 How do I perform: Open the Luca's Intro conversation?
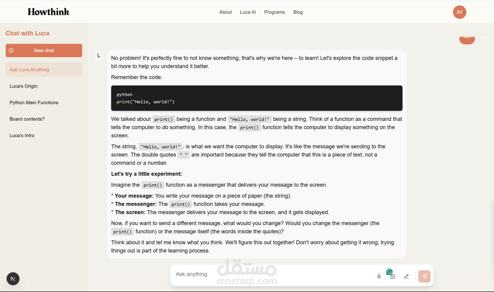coord(22,135)
